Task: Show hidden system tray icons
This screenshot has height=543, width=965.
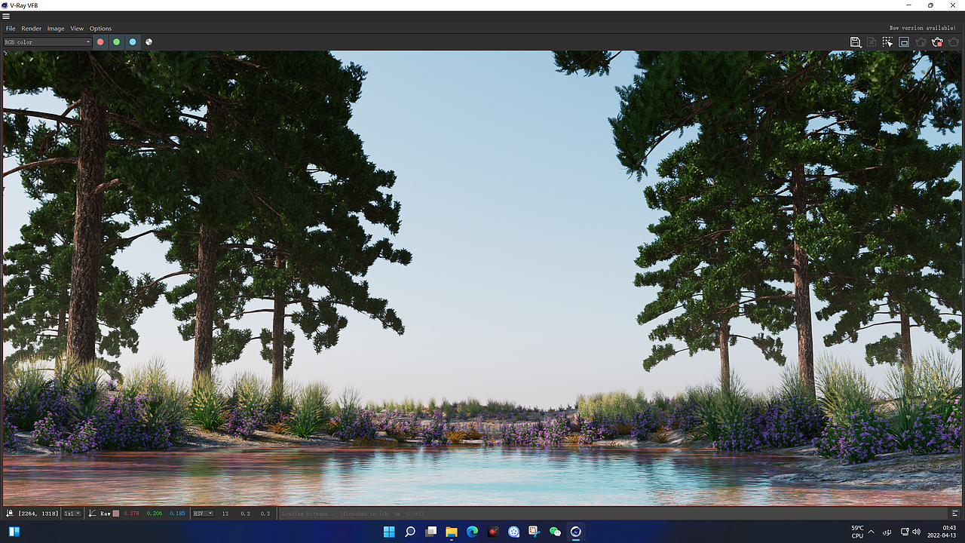Action: pos(872,532)
